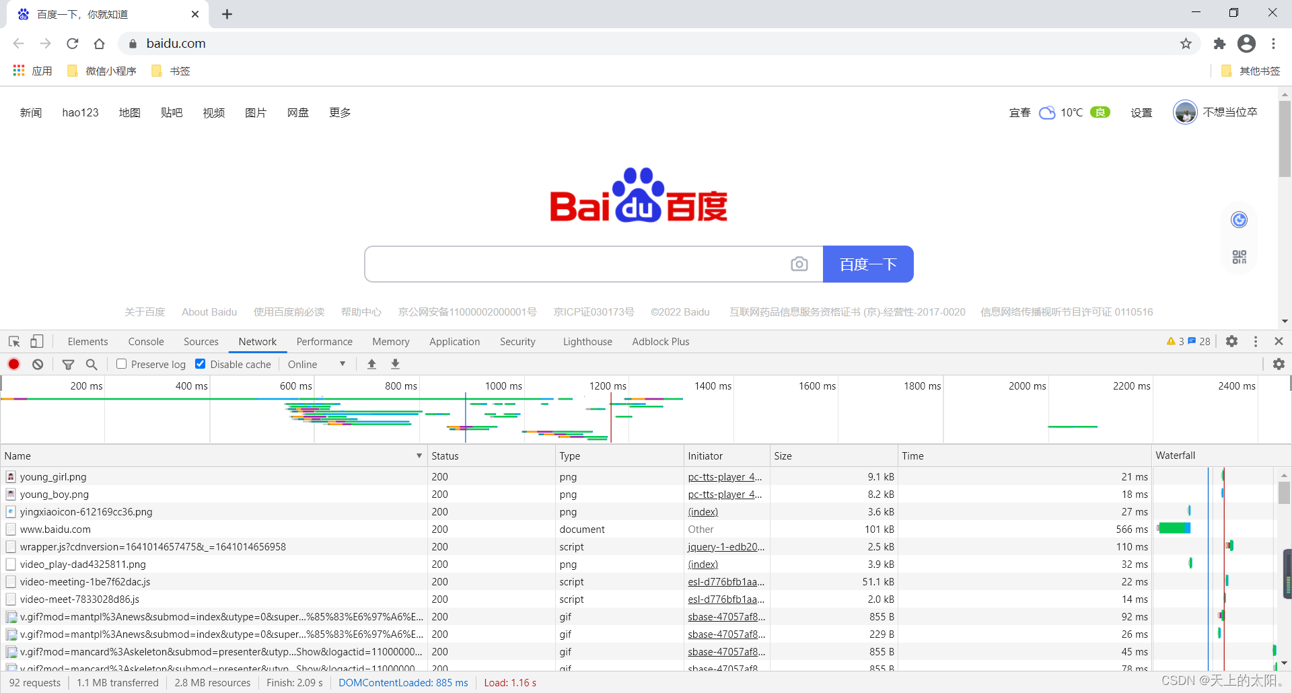Switch to the Elements tab

tap(87, 341)
